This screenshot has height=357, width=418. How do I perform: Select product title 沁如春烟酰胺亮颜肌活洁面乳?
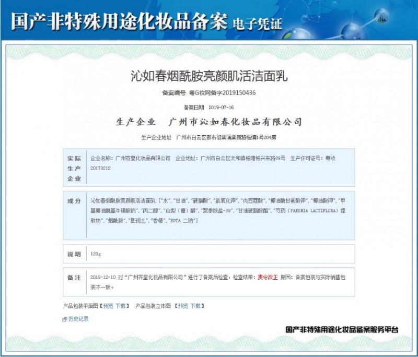point(209,76)
